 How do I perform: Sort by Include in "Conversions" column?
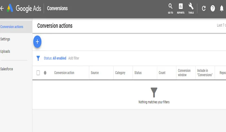click(205, 73)
